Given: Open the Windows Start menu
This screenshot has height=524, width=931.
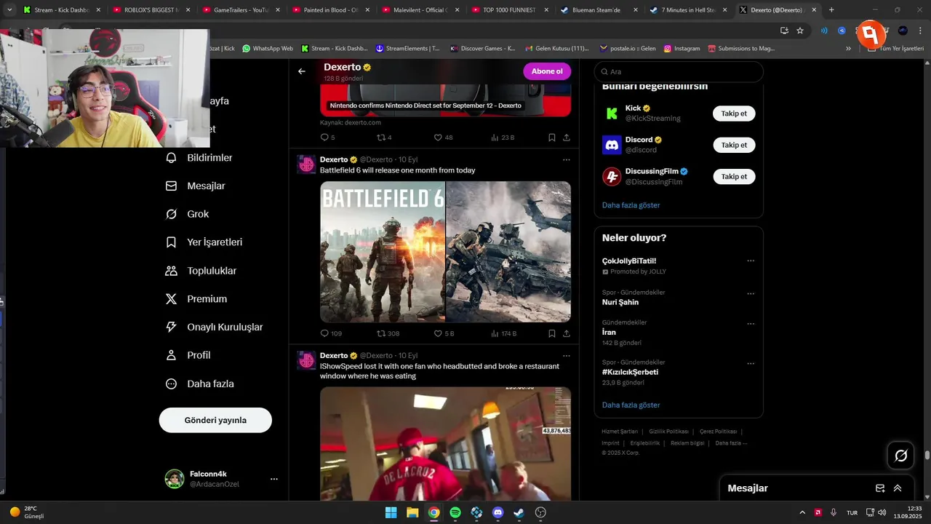Looking at the screenshot, I should 391,512.
